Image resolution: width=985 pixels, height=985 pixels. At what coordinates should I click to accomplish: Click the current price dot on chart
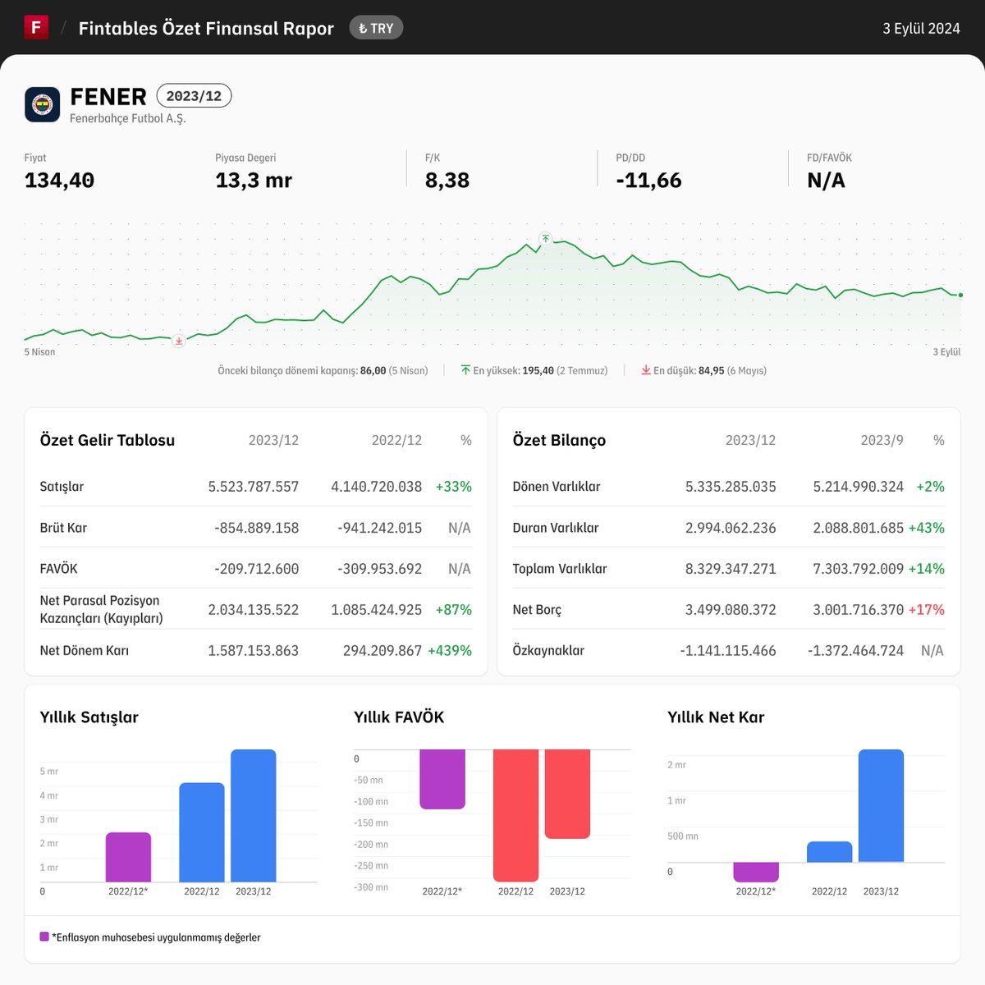[x=960, y=295]
